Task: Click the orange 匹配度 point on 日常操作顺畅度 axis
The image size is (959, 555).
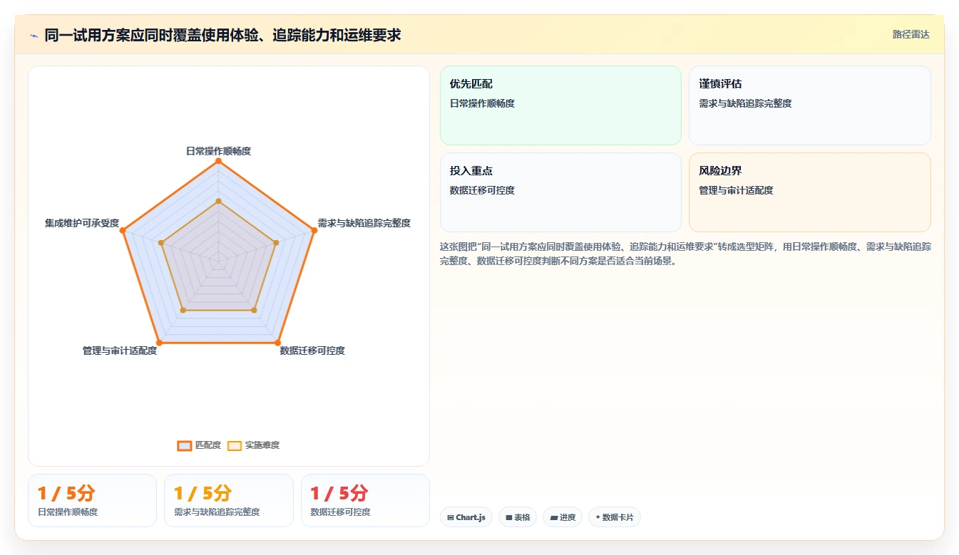Action: point(218,161)
